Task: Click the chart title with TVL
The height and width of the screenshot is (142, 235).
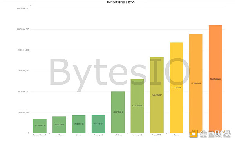Action: click(121, 2)
